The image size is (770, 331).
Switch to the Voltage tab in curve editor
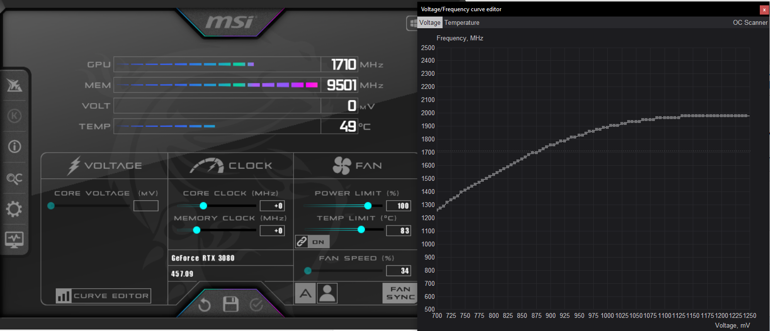[x=430, y=22]
